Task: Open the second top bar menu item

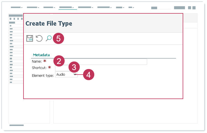Action: click(33, 7)
